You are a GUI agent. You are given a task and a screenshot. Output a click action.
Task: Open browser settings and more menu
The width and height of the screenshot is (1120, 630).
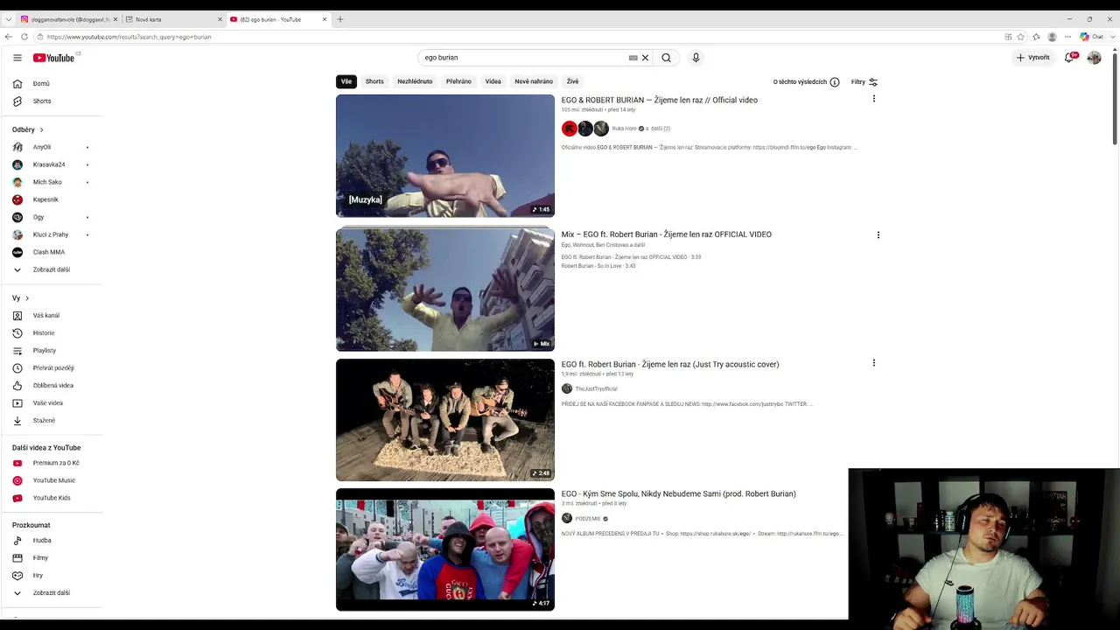point(1067,37)
